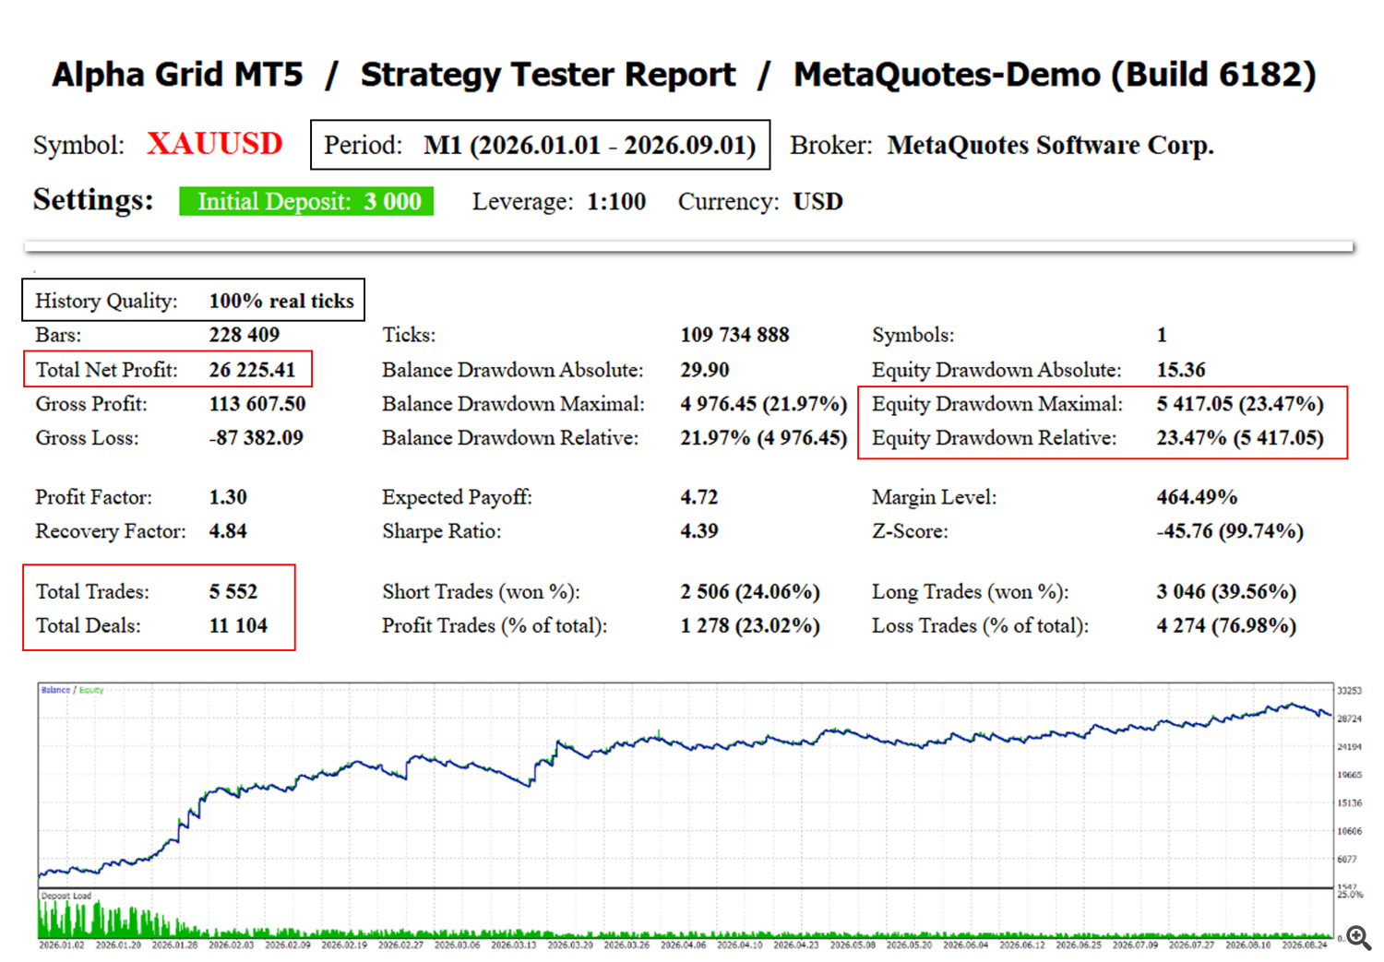The height and width of the screenshot is (962, 1384).
Task: Click the 2026.01.02 date marker on timeline
Action: [62, 944]
